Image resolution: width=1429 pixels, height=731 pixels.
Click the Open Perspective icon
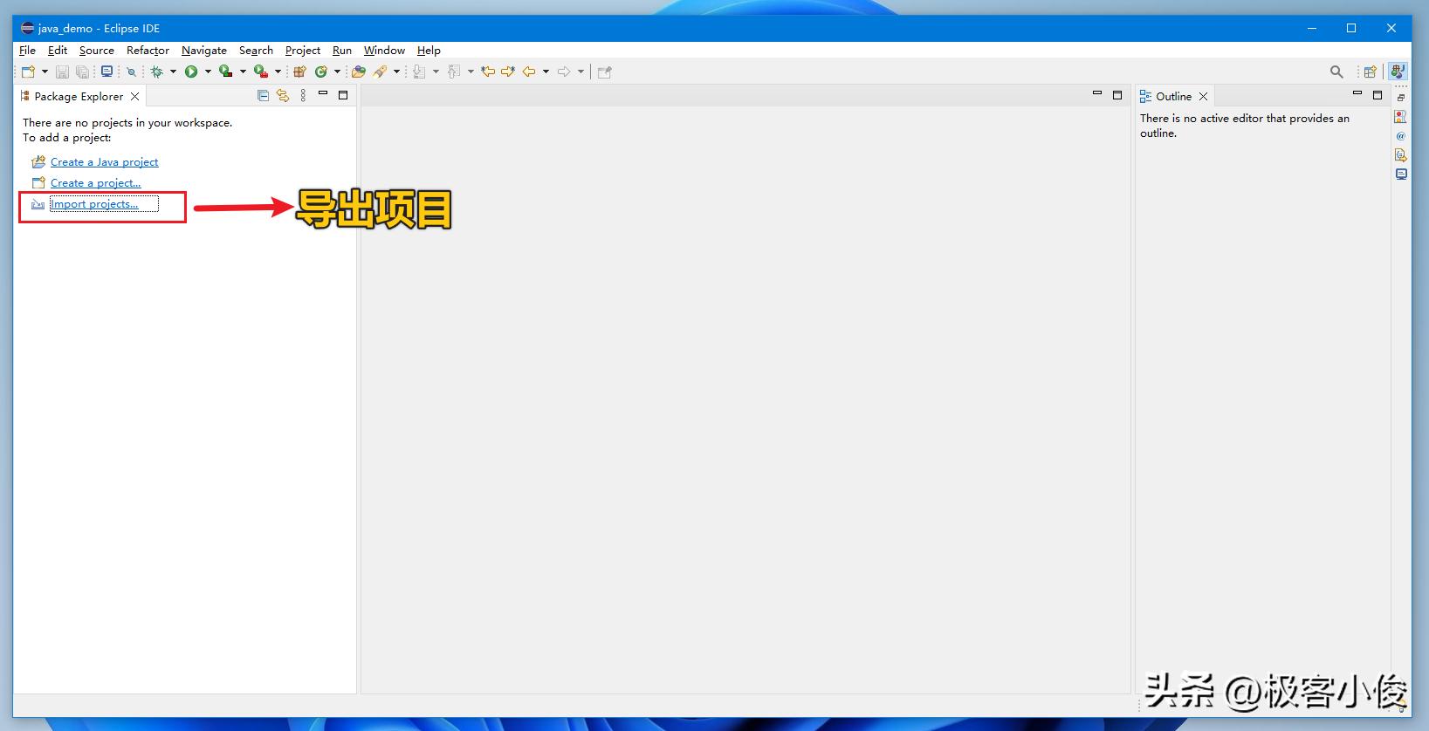[x=1371, y=72]
